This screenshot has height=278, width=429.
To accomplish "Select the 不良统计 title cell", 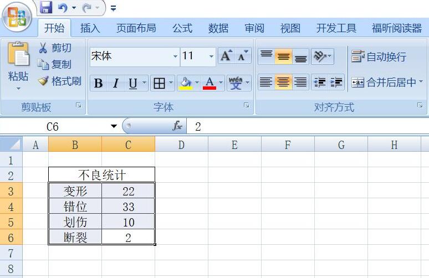I will pyautogui.click(x=102, y=175).
